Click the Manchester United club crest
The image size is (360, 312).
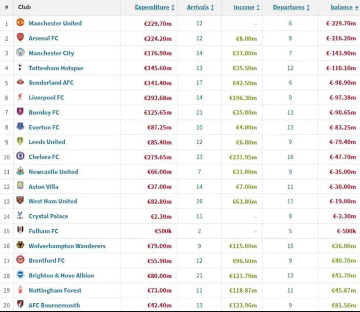[x=20, y=23]
